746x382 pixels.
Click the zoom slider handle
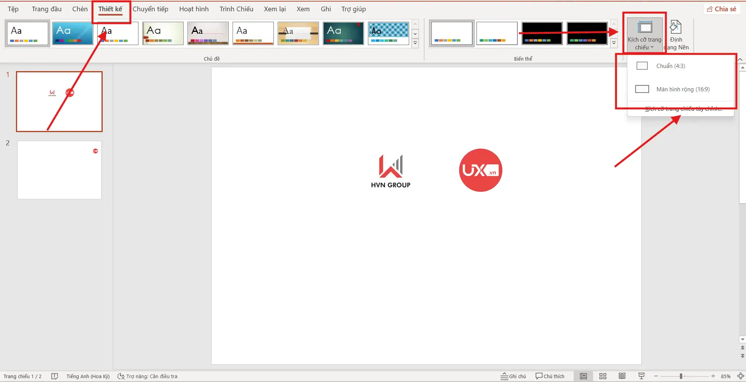tap(681, 376)
